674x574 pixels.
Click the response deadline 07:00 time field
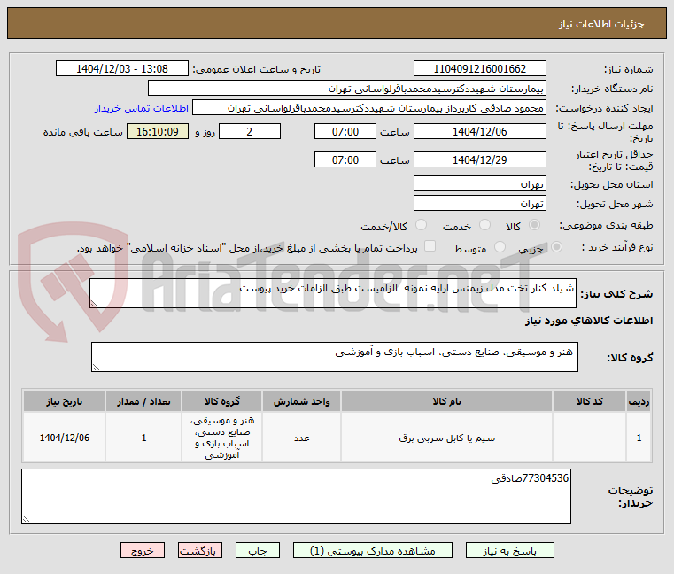click(345, 132)
